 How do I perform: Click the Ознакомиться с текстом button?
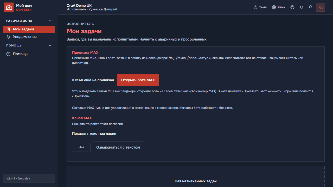coord(118,147)
